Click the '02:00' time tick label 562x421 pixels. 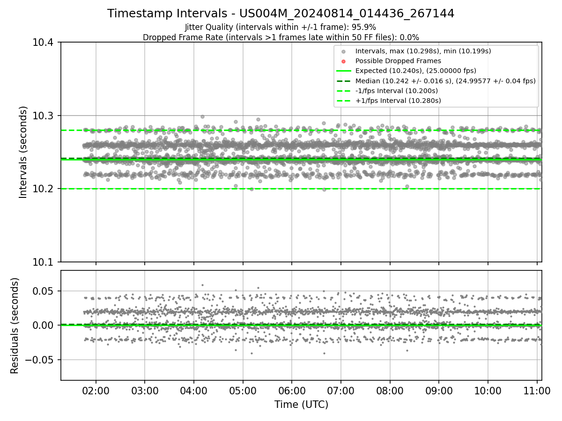pos(96,391)
